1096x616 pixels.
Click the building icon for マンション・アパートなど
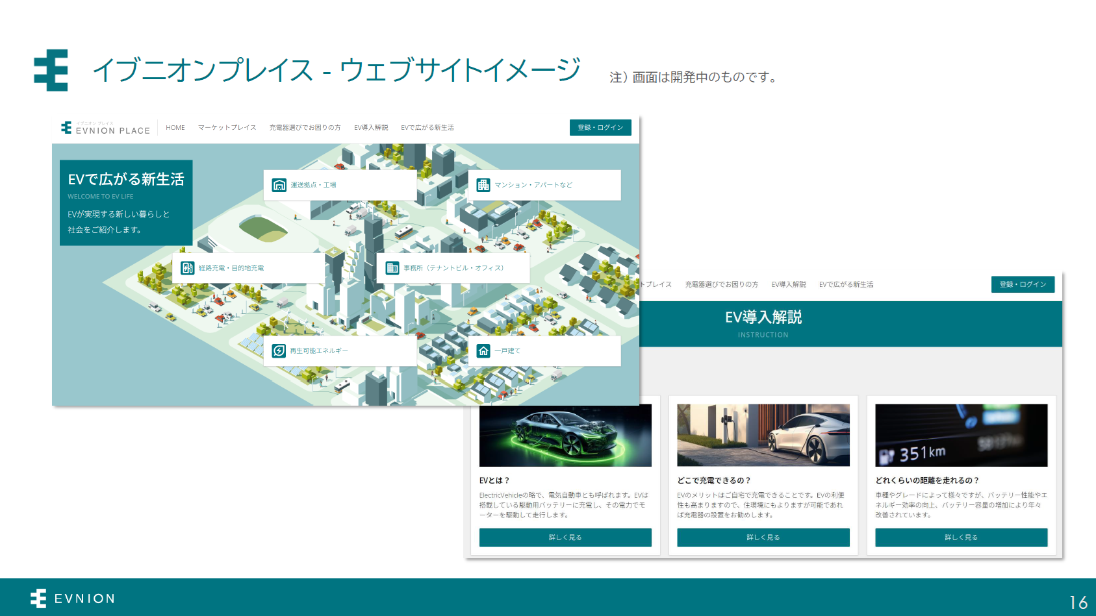(483, 185)
